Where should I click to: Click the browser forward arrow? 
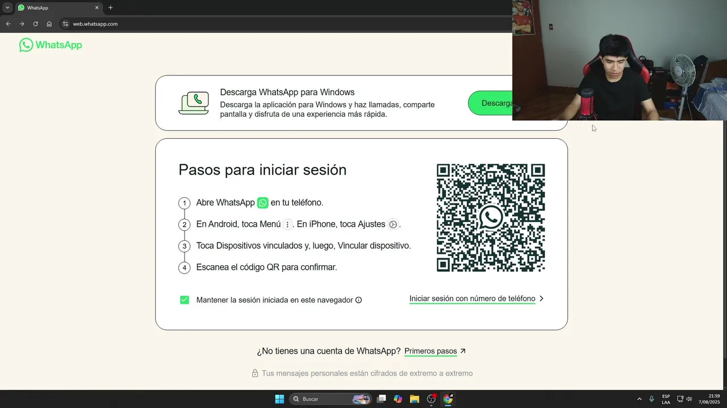[x=22, y=24]
